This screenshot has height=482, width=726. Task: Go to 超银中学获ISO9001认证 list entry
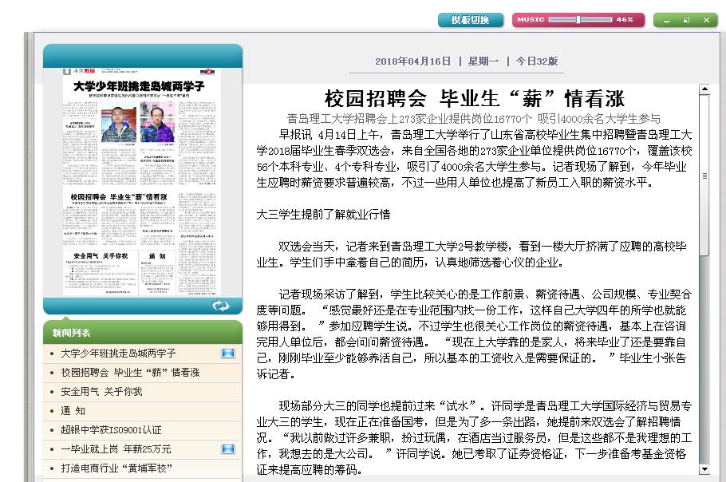111,429
